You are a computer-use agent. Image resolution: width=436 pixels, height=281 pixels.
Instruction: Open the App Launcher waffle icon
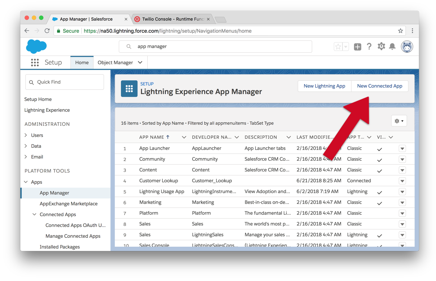[35, 63]
